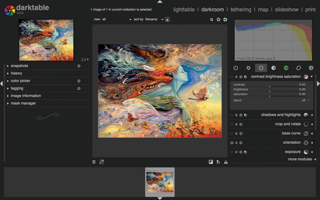Collapse shadows and highlights header arrow
Viewport: 320px width, 200px height.
pos(312,115)
